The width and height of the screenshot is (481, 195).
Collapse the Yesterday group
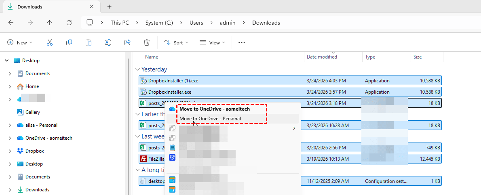click(x=137, y=69)
